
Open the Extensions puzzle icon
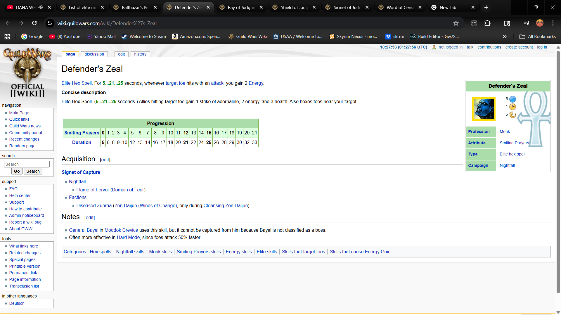(x=487, y=23)
